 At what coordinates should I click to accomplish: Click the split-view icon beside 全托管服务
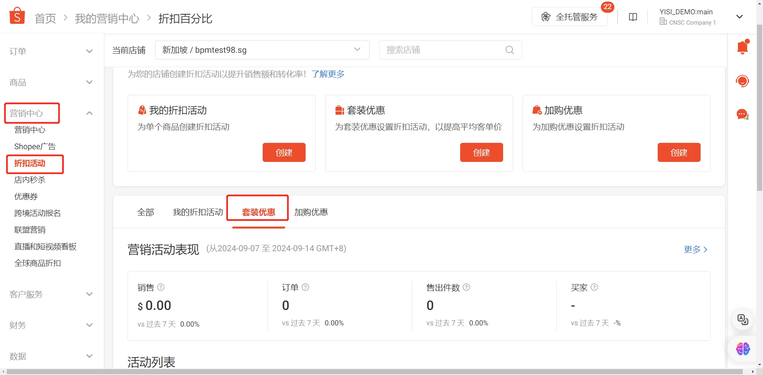(633, 17)
